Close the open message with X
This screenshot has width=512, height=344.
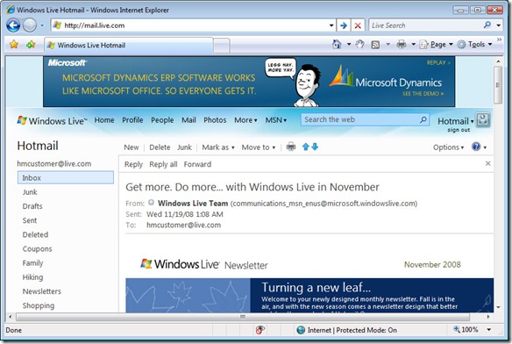click(x=487, y=163)
